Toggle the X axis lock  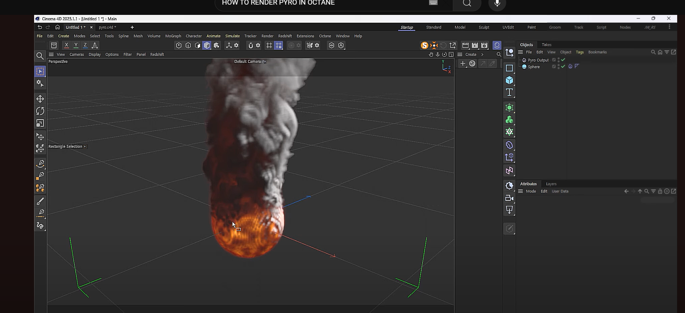[x=66, y=45]
